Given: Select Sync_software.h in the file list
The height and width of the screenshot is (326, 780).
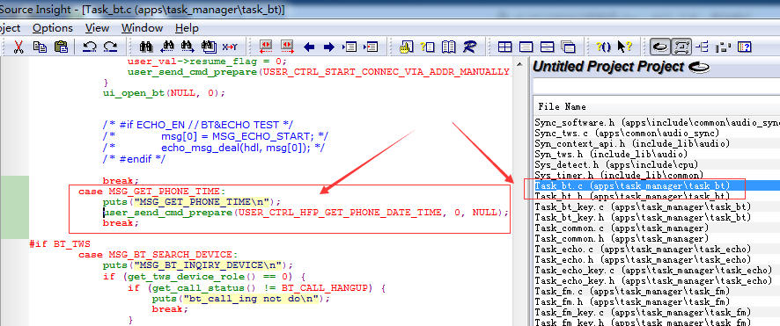Looking at the screenshot, I should pyautogui.click(x=657, y=122).
